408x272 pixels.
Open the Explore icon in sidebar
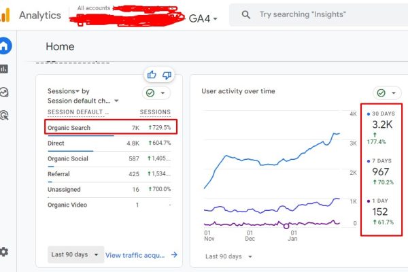[x=4, y=92]
